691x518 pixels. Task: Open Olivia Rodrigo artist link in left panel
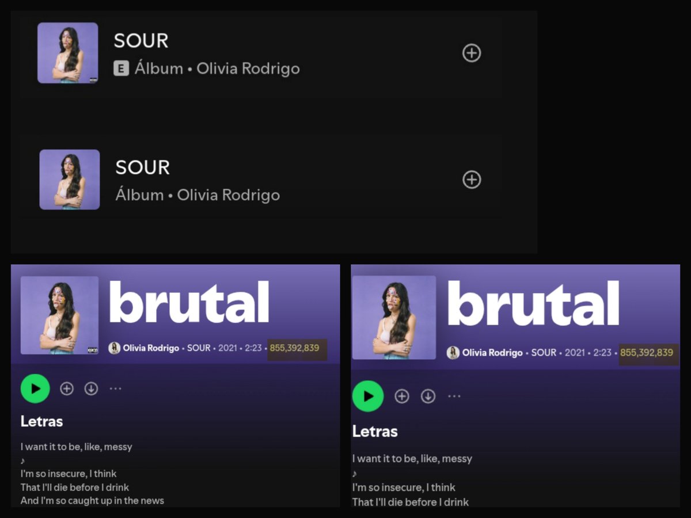pyautogui.click(x=151, y=348)
